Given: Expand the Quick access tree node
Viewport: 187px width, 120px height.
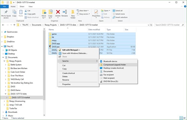Looking at the screenshot, I should pos(2,32).
